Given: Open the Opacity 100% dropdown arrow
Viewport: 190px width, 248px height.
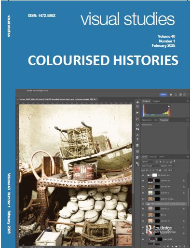Looking at the screenshot, I should click(174, 166).
